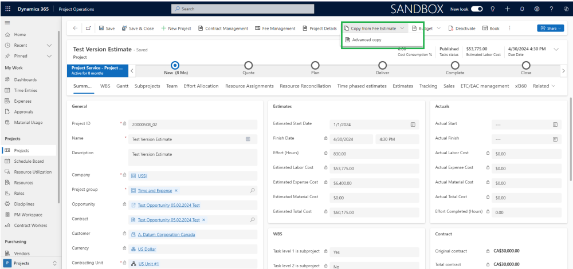Screen dimensions: 573x269
Task: Open Project Details command
Action: point(320,29)
